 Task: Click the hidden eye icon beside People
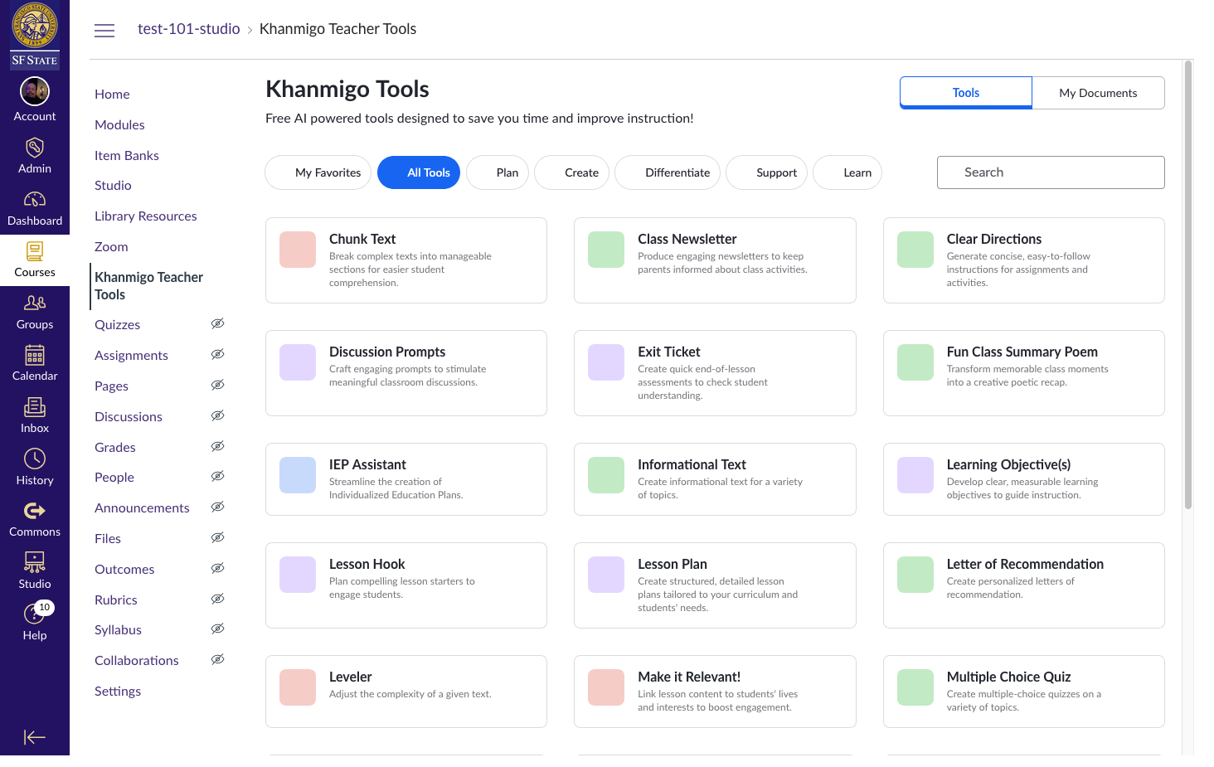tap(217, 476)
